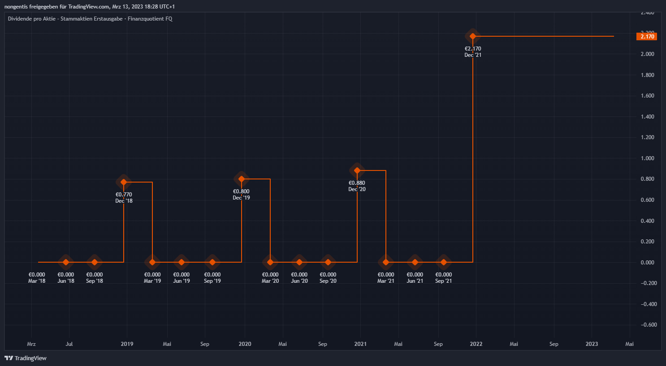The width and height of the screenshot is (666, 366).
Task: Click the 'nongentis freigegeben für TradingView.com' header text
Action: (x=90, y=7)
